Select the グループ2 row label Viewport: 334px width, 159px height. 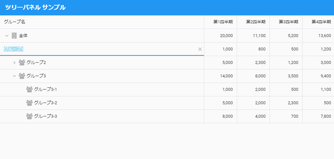point(36,62)
